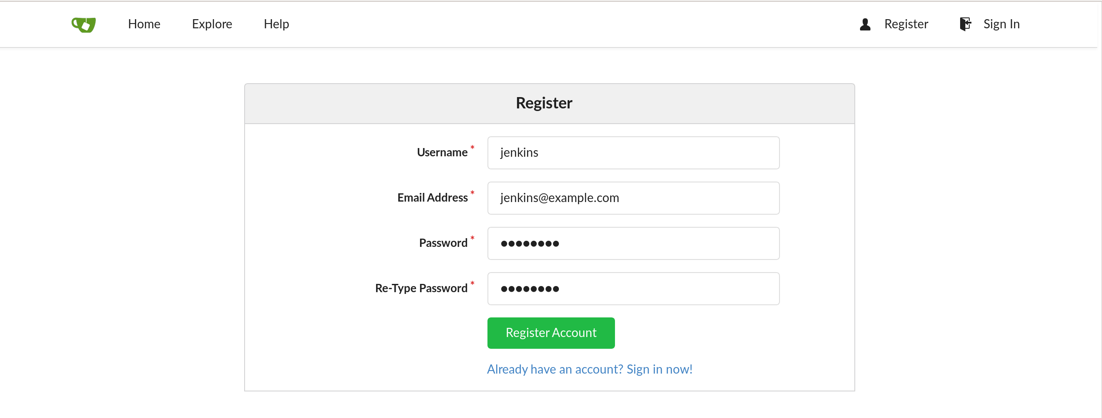Click the red asterisk next to Email Address
This screenshot has height=418, width=1102.
pos(472,193)
